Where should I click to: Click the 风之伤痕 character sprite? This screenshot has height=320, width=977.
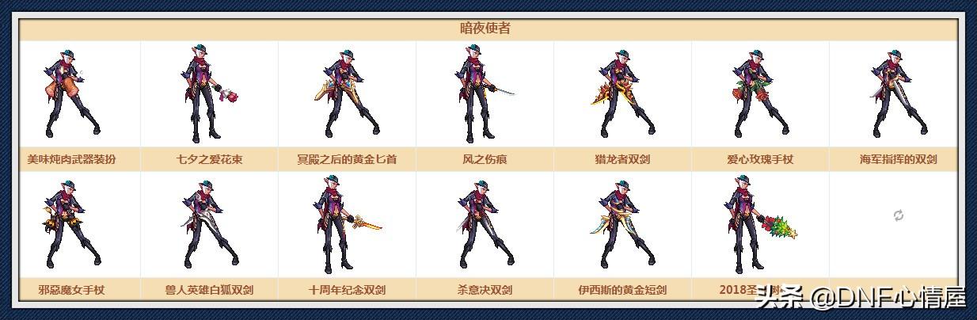click(483, 93)
